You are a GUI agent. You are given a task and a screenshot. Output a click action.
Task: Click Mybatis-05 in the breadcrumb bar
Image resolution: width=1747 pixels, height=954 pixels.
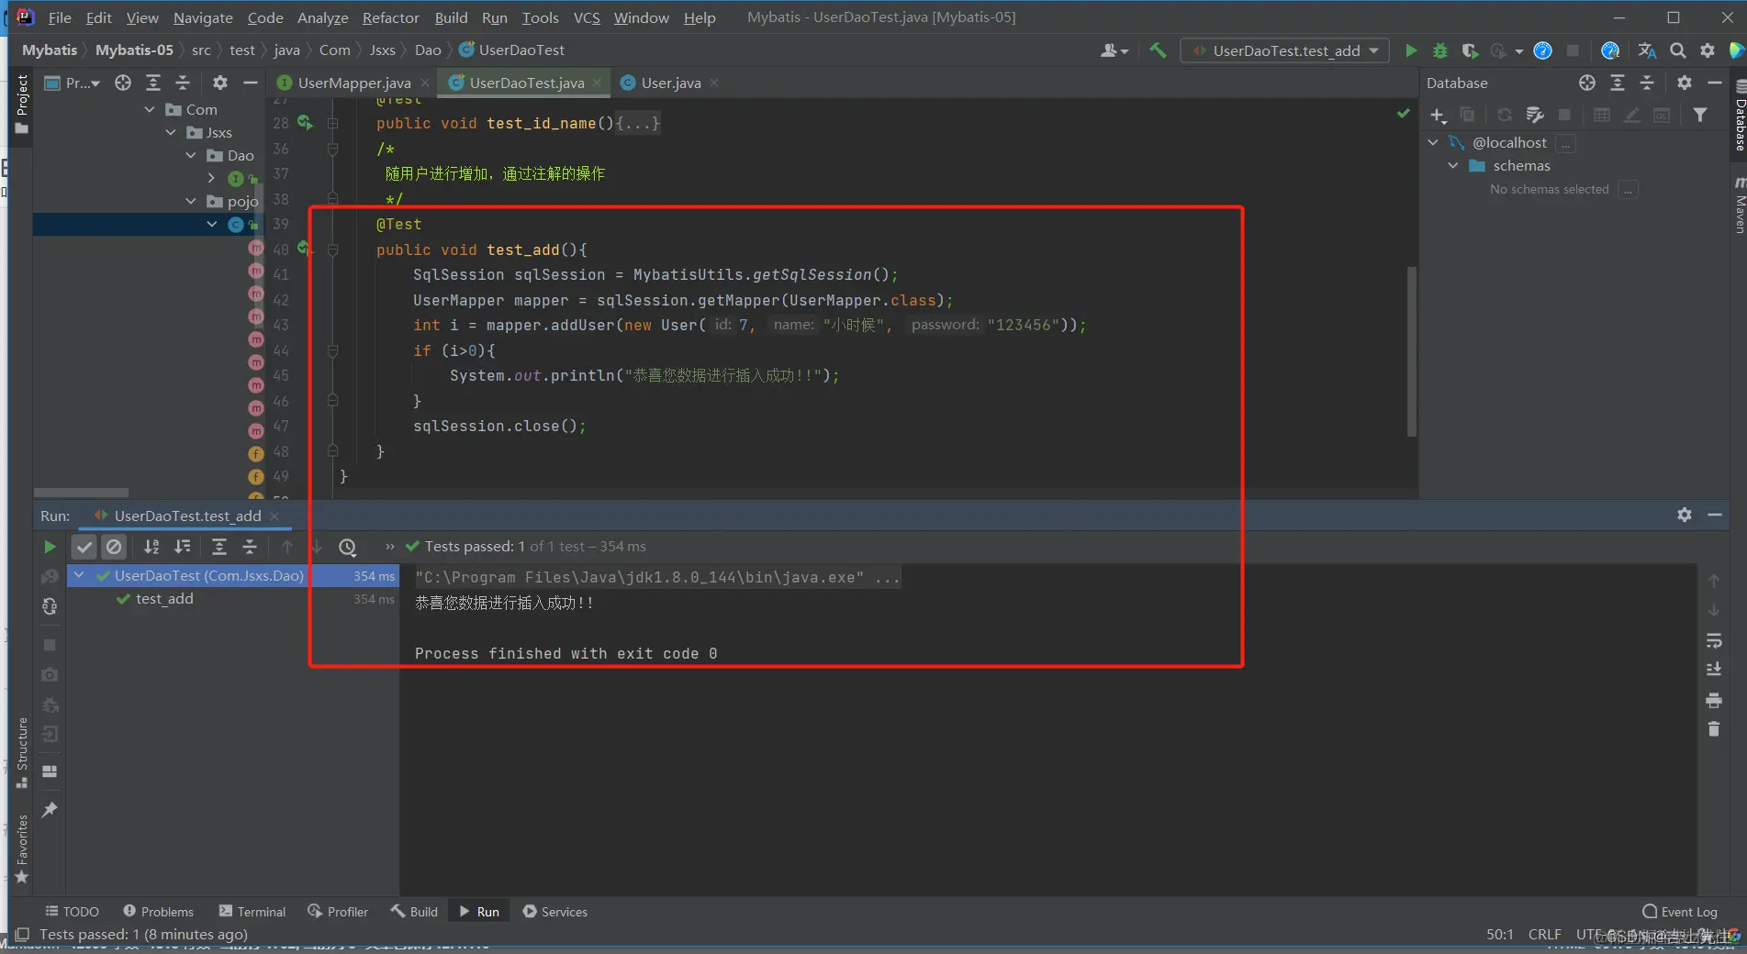[x=134, y=50]
